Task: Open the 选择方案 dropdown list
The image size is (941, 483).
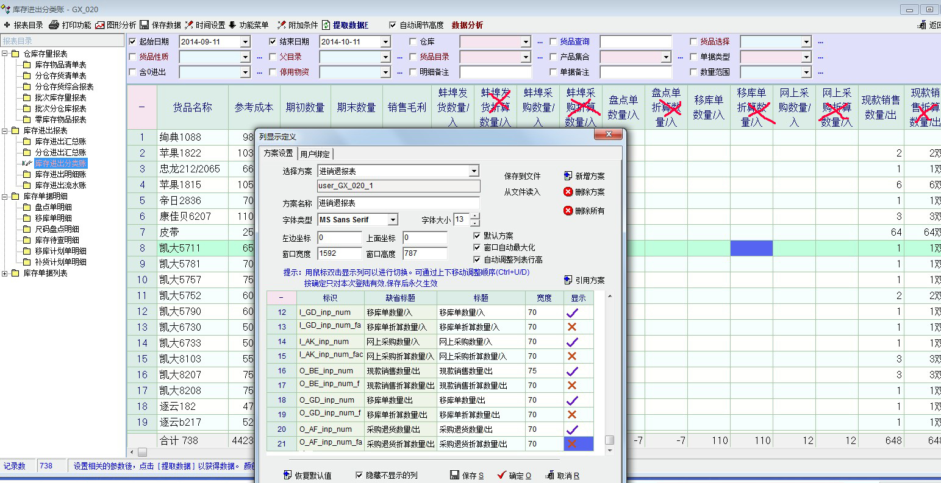Action: pyautogui.click(x=474, y=171)
